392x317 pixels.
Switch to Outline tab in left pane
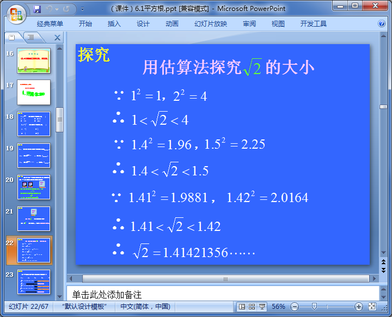[31, 37]
